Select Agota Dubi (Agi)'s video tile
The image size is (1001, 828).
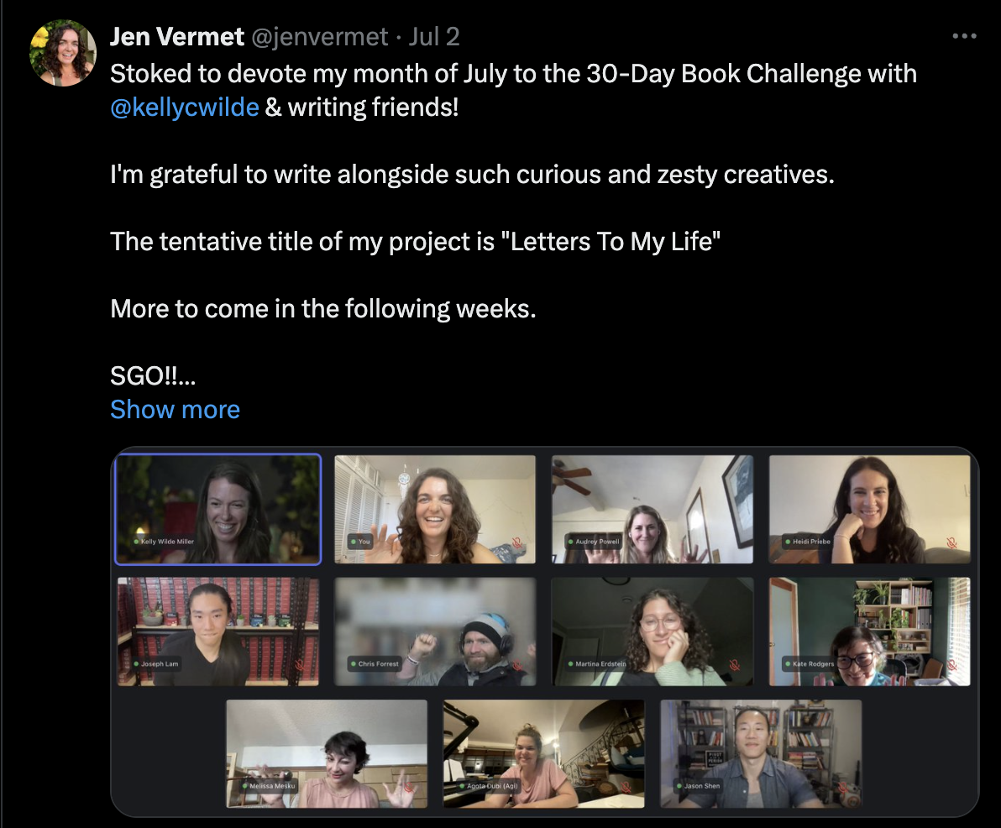[543, 752]
